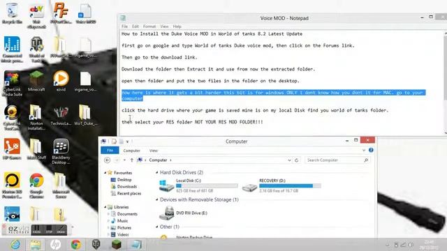Select the Voice MOD text file on desktop
447x251 pixels.
pos(85,14)
